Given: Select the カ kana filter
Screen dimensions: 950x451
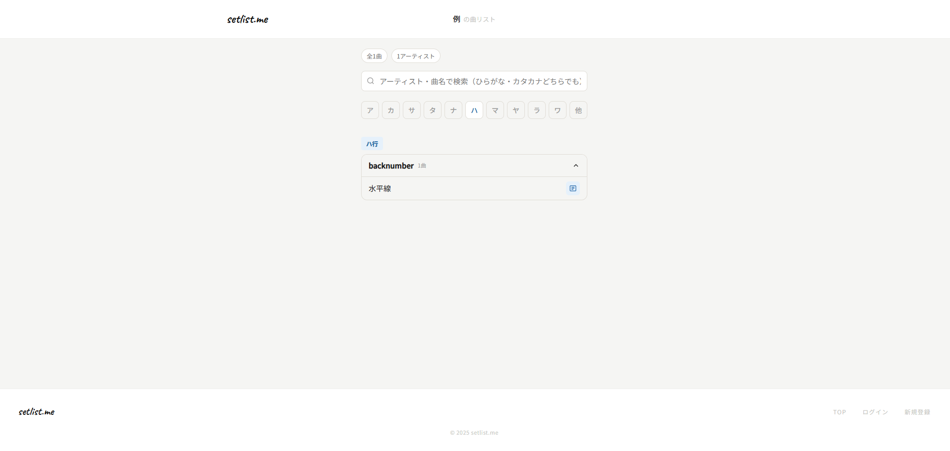Looking at the screenshot, I should point(391,110).
